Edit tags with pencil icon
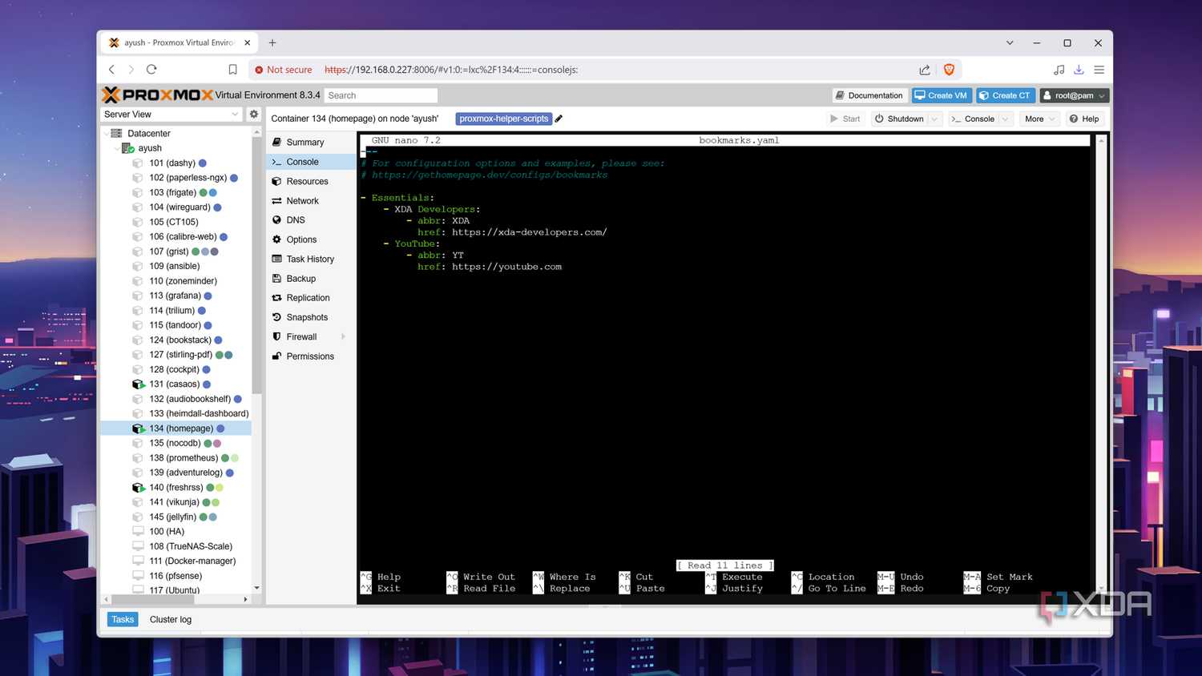1202x676 pixels. point(559,119)
